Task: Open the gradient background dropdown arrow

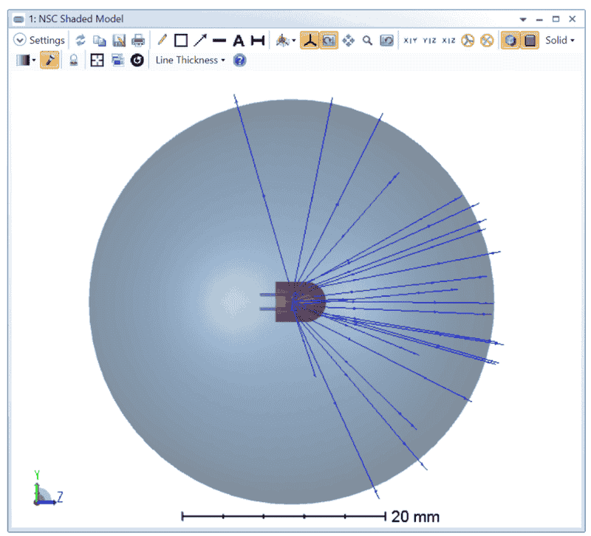Action: (x=33, y=61)
